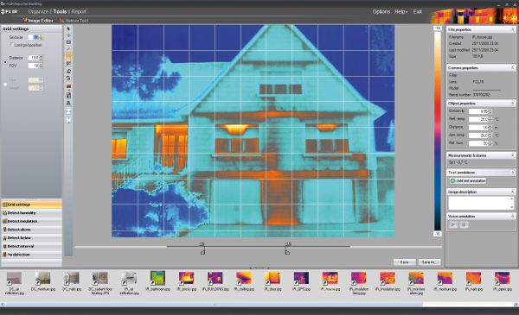Adjust the Grid size stepper arrows
This screenshot has height=315, width=519.
42,37
